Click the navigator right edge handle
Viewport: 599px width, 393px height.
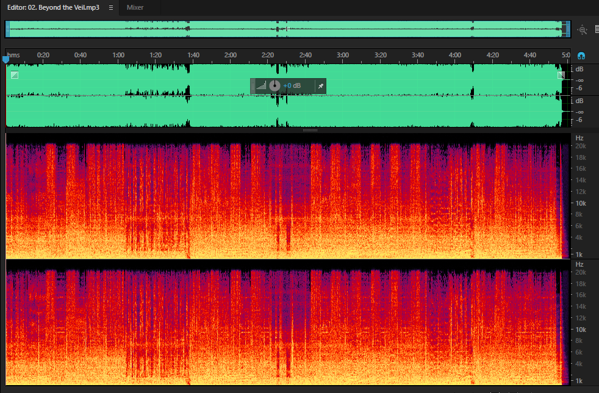568,29
